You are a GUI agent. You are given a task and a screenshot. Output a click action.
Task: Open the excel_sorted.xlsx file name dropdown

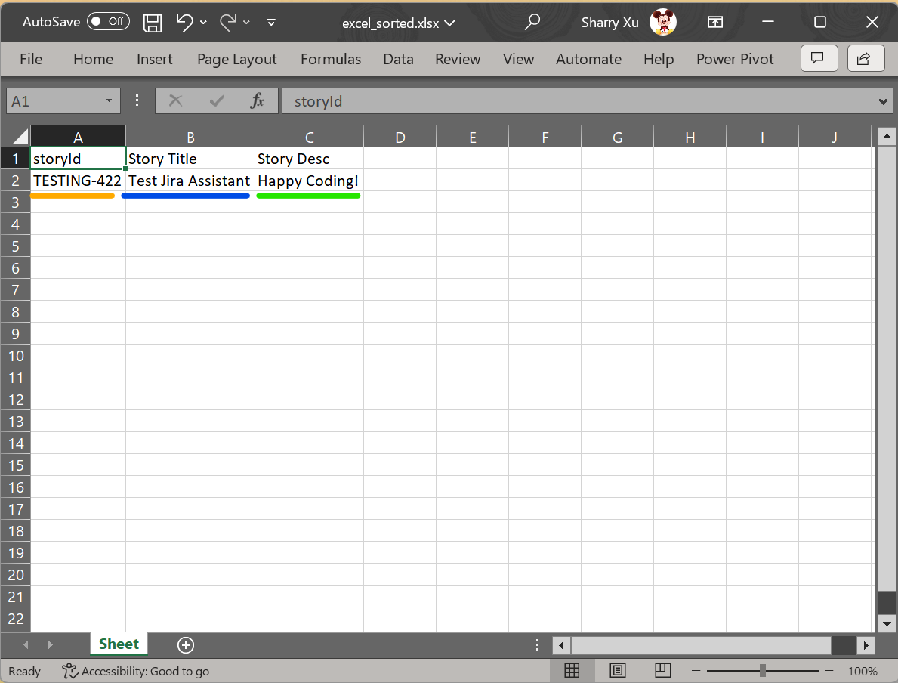(x=399, y=23)
